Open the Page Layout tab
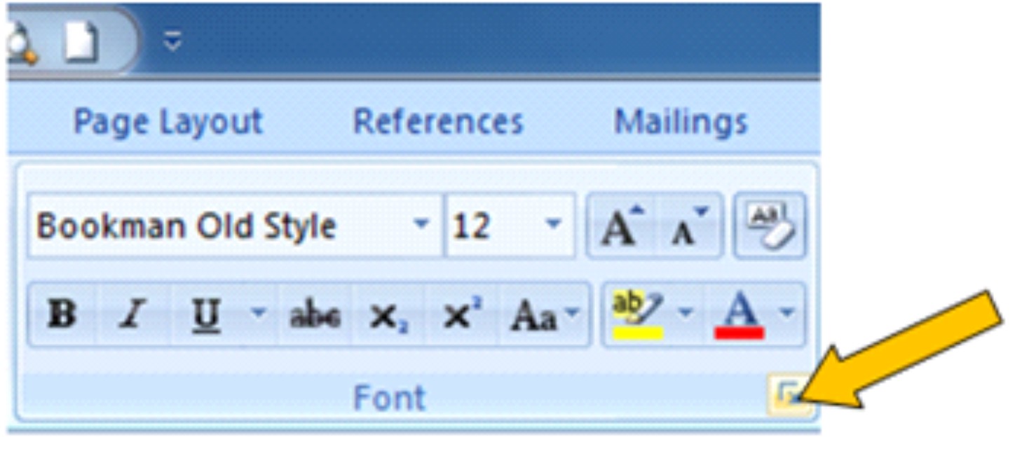Screen dimensions: 1022x458 (168, 122)
